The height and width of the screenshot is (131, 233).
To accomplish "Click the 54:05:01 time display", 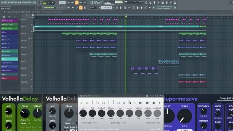I will pos(95,3).
